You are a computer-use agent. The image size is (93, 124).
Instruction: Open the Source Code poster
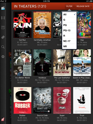tap(42, 100)
